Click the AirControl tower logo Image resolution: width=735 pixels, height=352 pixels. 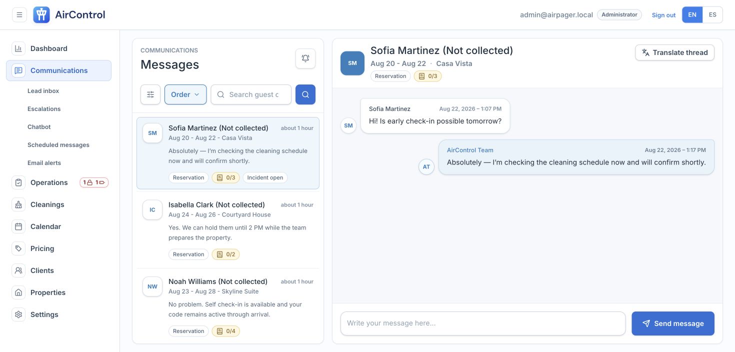[x=41, y=14]
